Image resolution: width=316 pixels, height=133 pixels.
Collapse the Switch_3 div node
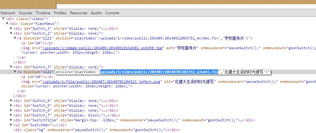11,67
